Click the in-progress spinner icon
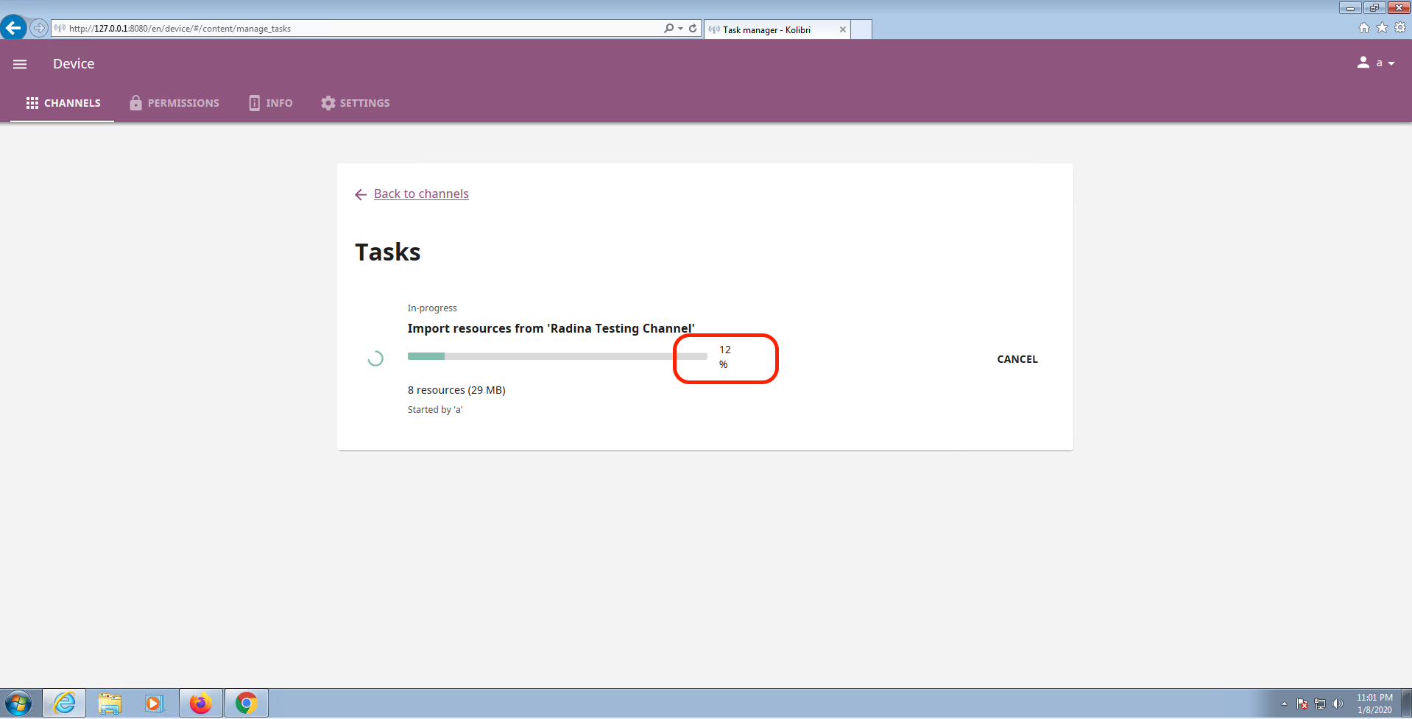 coord(375,358)
